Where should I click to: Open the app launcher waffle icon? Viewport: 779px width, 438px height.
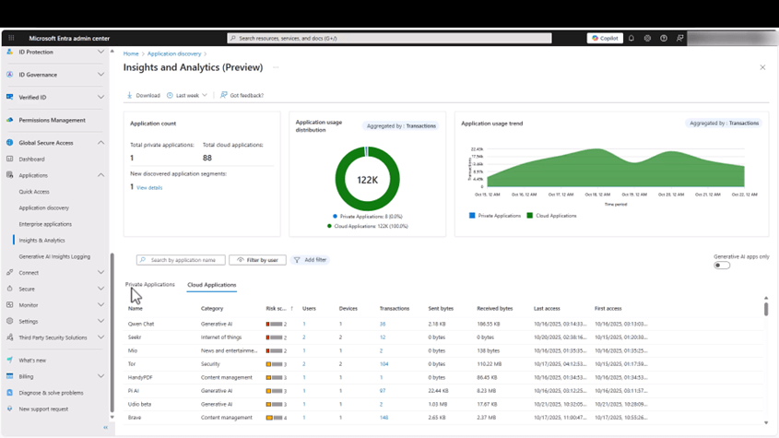click(x=11, y=39)
